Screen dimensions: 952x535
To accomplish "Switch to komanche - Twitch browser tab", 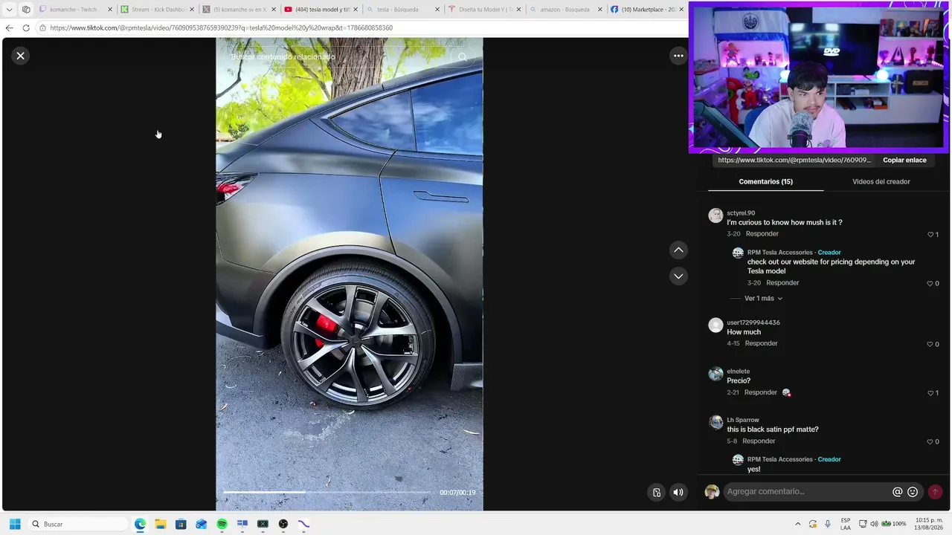I will [x=73, y=10].
